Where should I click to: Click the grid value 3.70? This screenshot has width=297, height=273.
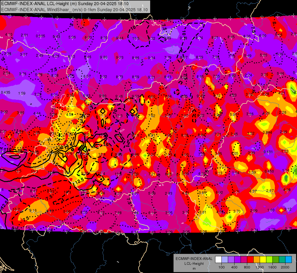[x=237, y=211]
